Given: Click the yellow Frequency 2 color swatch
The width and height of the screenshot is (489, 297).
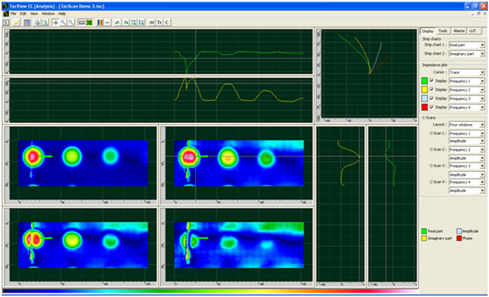Looking at the screenshot, I should (x=425, y=90).
